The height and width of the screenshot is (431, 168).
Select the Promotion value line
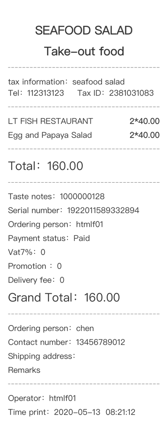click(x=35, y=267)
